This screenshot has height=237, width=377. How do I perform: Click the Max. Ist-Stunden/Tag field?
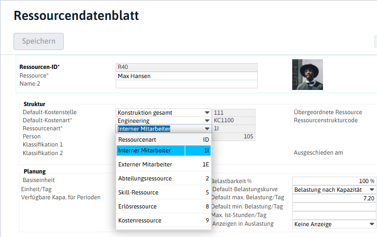coord(334,215)
